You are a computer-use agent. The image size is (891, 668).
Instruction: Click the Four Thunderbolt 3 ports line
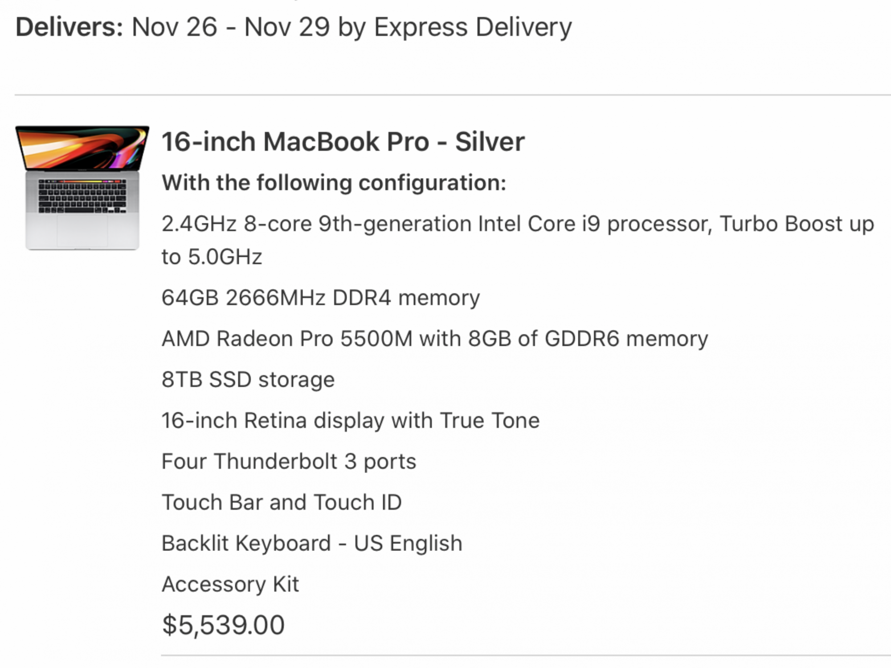(x=289, y=461)
